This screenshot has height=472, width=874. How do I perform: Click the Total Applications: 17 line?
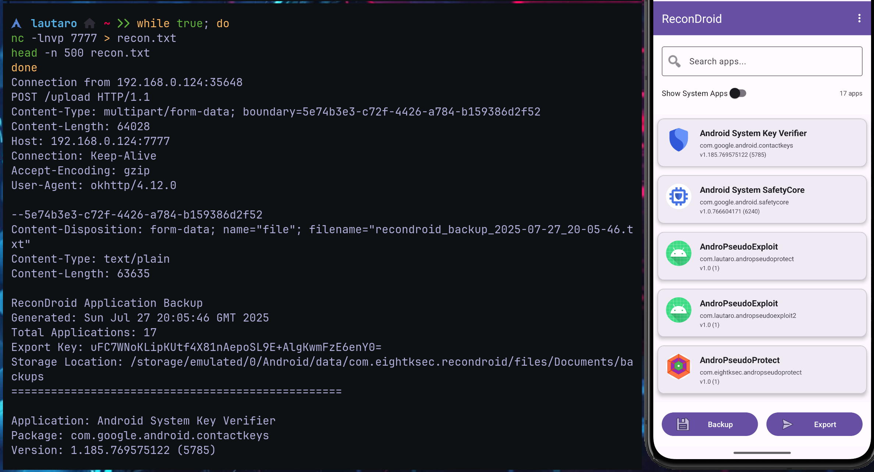(84, 333)
